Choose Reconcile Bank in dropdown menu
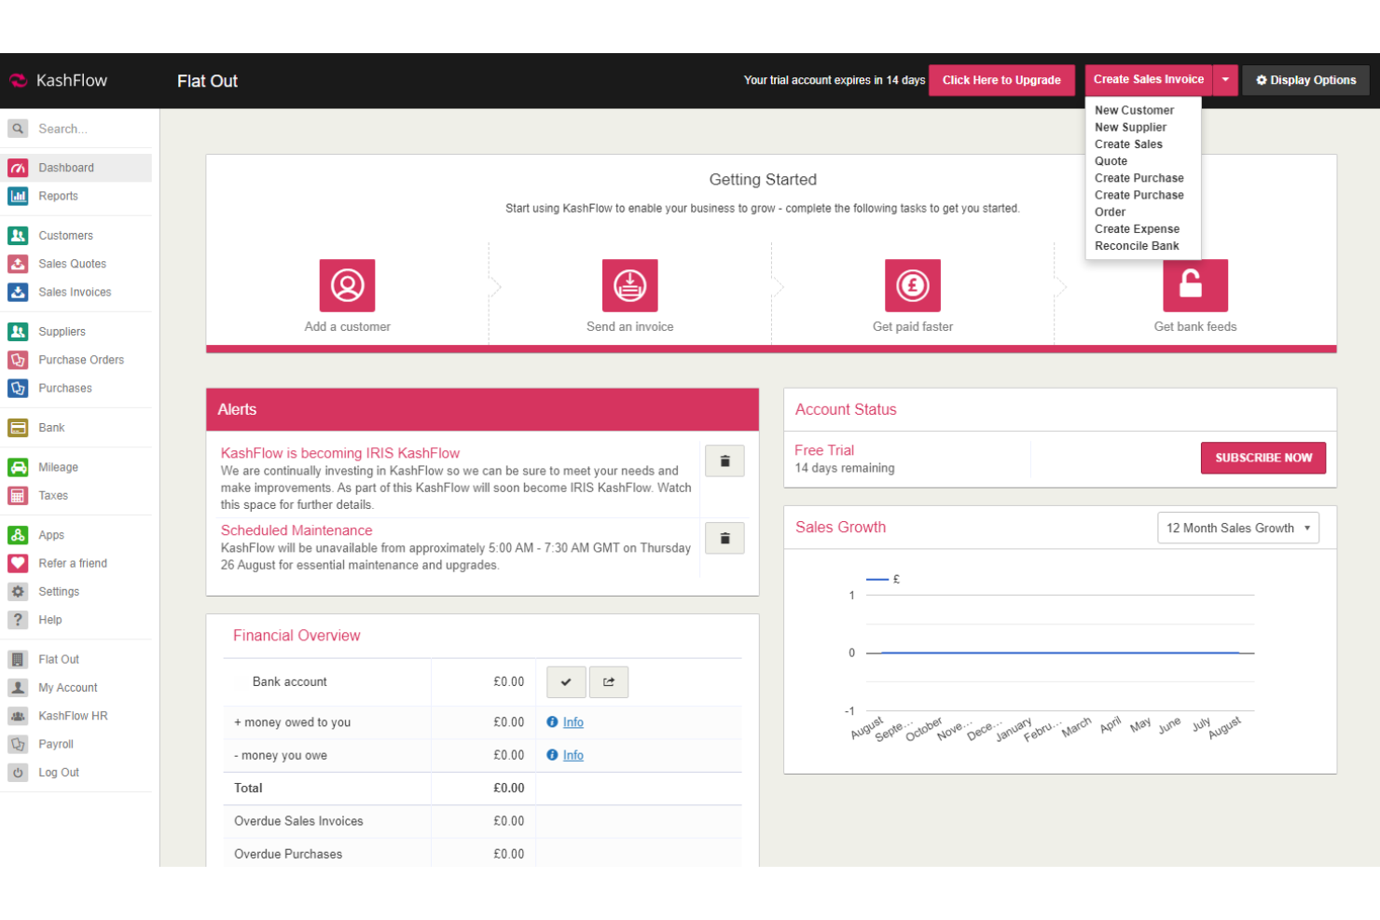Viewport: 1380px width, 920px height. 1137,246
